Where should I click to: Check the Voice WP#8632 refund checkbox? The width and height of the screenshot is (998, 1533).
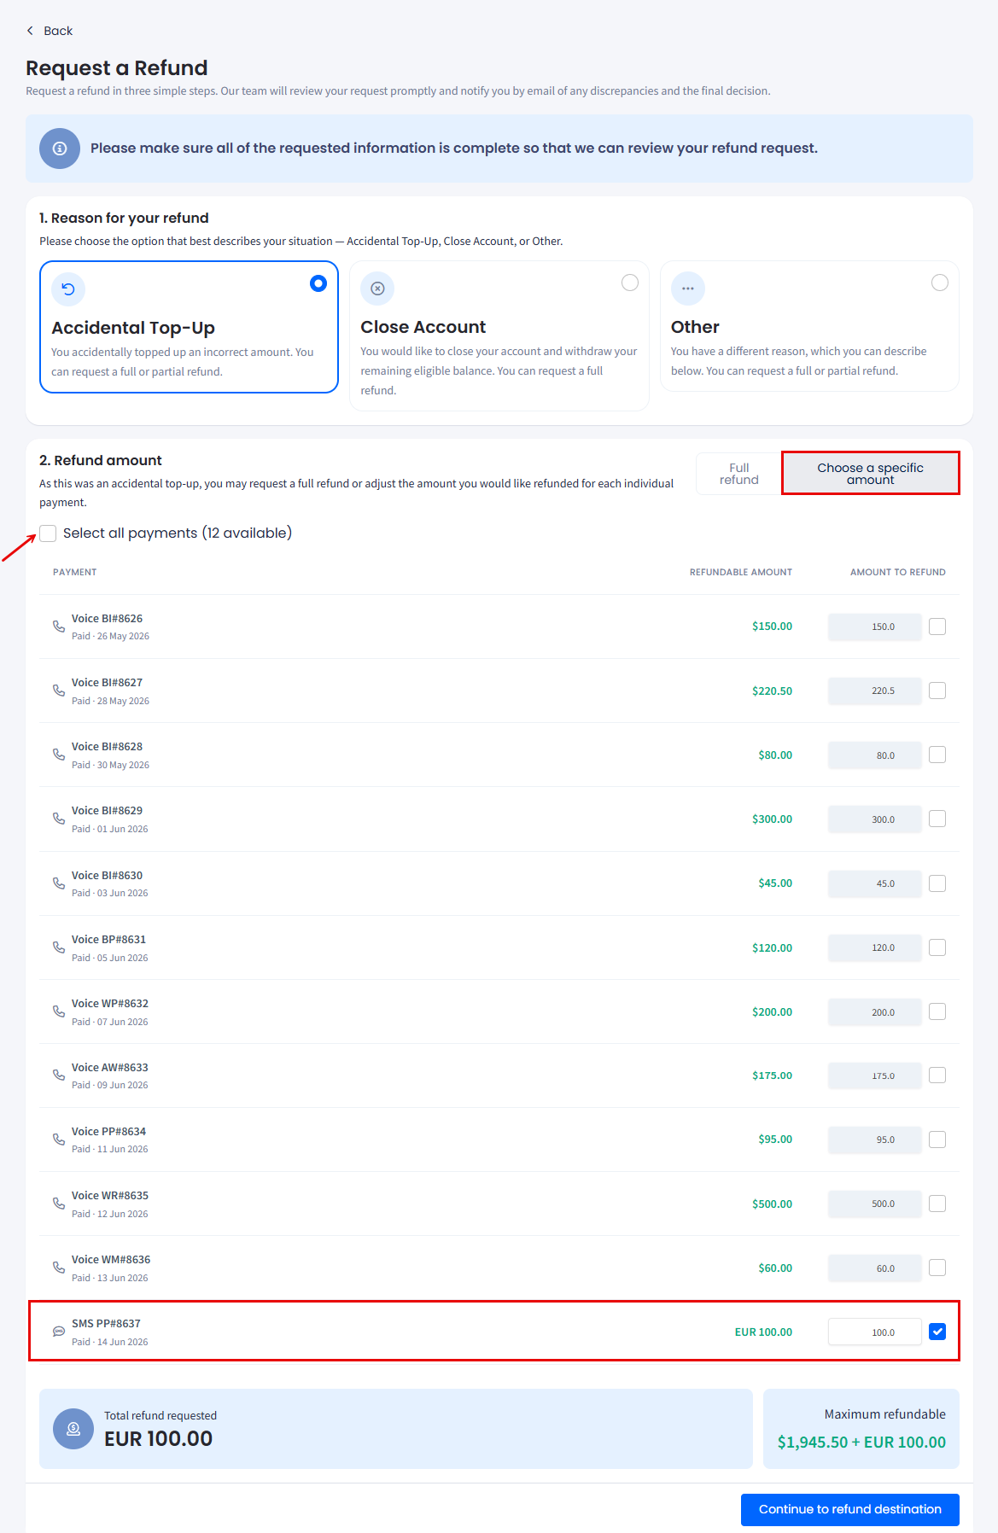(937, 1011)
